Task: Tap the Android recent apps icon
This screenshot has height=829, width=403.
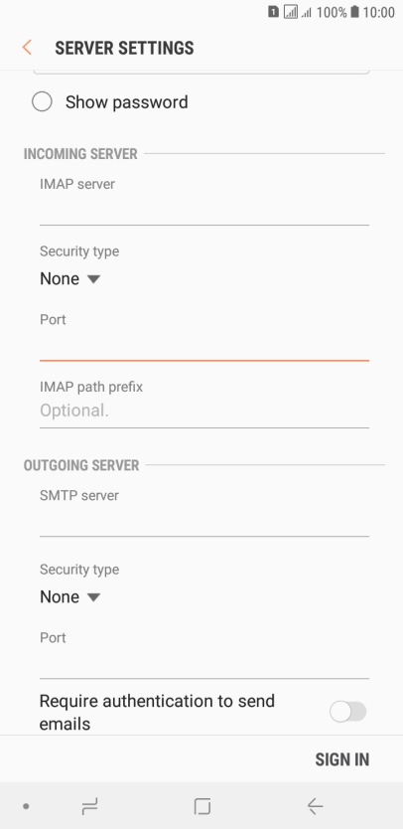Action: 89,806
